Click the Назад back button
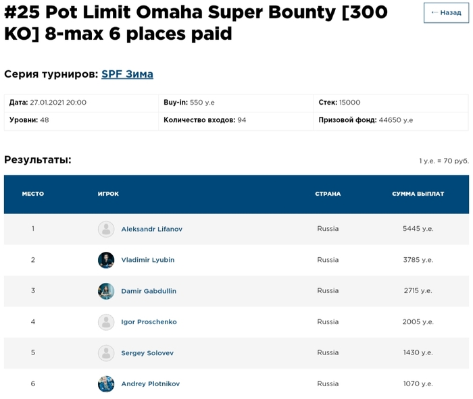The image size is (473, 399). pos(446,13)
